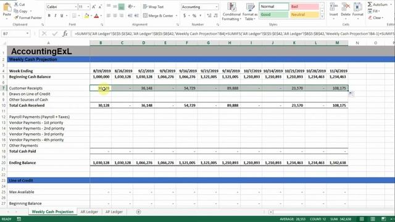Switch to the AP Ledger sheet

tap(114, 212)
